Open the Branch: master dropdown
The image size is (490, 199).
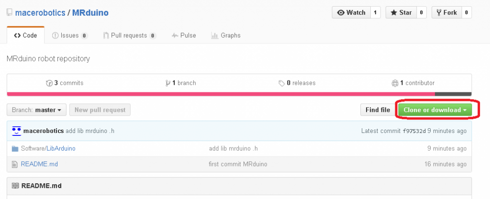tap(36, 110)
